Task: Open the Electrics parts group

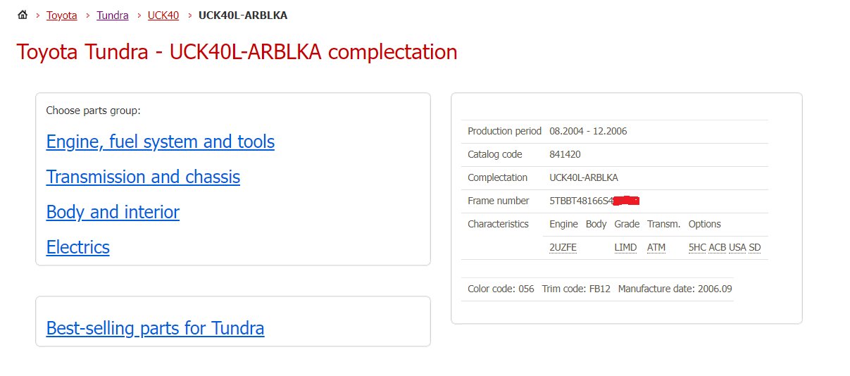Action: (x=78, y=247)
